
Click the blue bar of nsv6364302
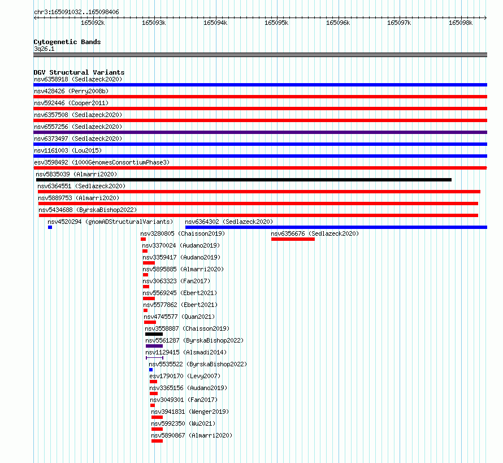pyautogui.click(x=336, y=227)
